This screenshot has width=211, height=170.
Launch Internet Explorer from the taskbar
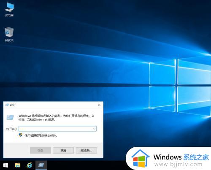click(x=30, y=165)
